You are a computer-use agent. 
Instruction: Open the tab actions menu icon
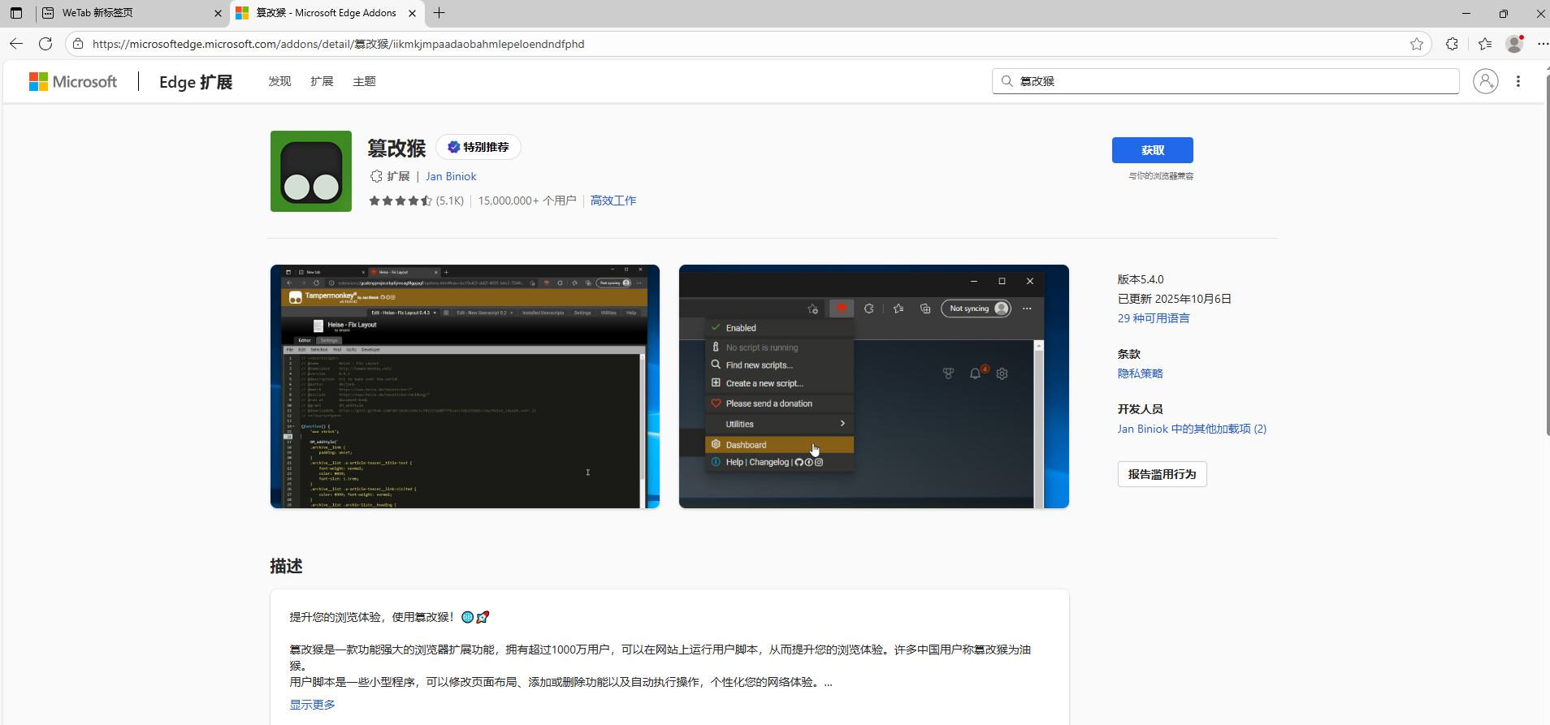point(16,13)
